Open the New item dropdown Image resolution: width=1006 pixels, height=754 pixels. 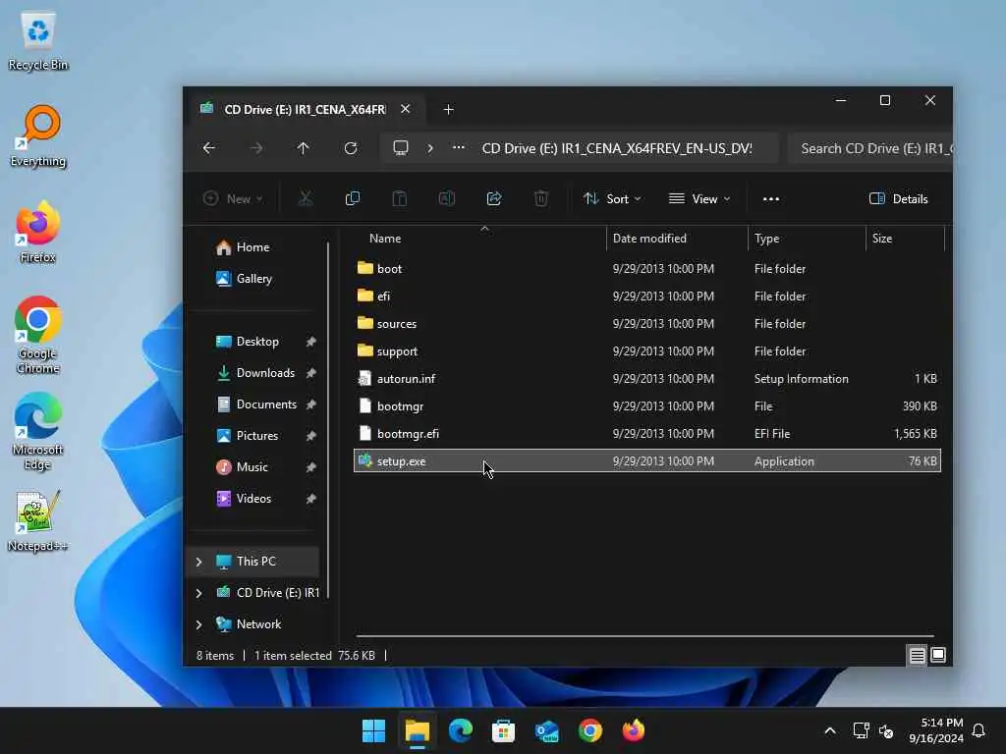tap(233, 198)
